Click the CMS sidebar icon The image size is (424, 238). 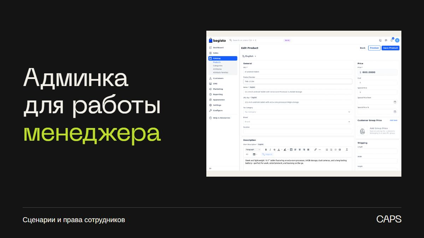click(210, 84)
